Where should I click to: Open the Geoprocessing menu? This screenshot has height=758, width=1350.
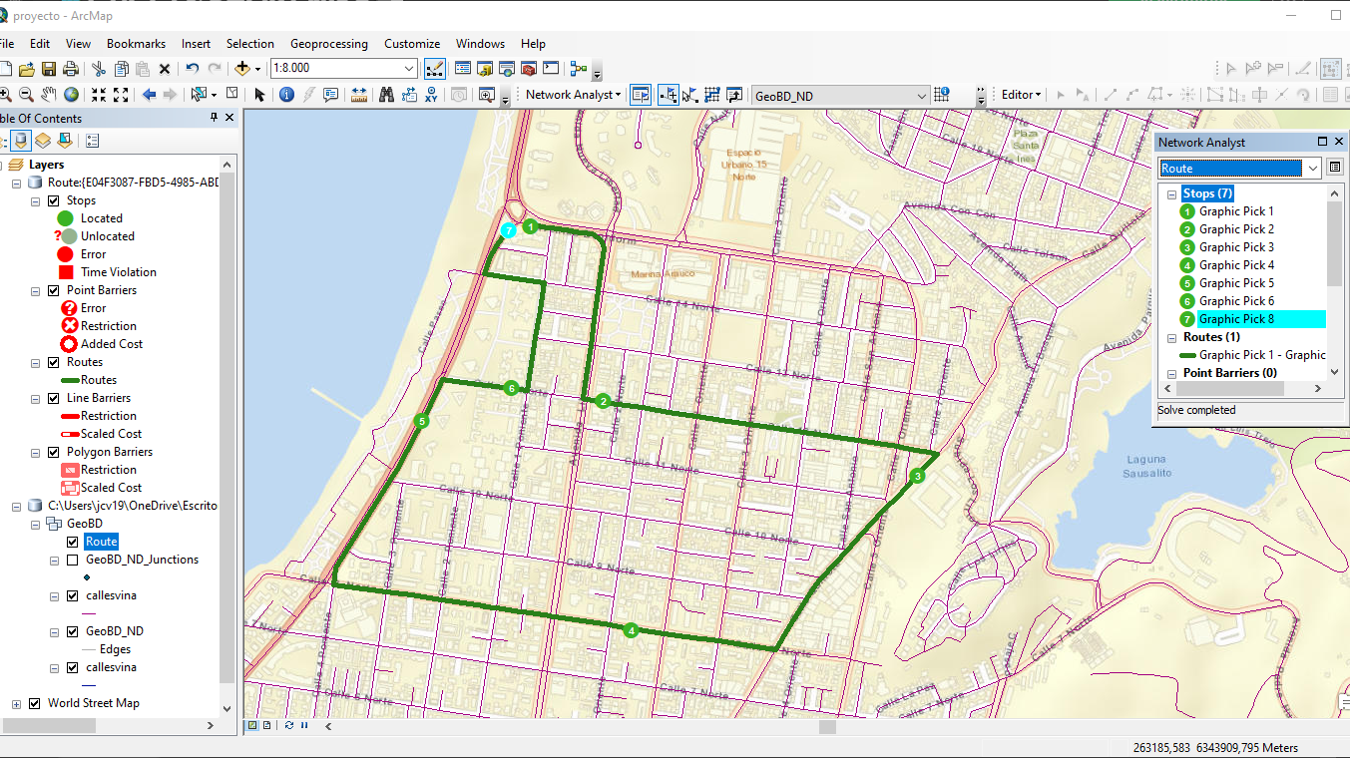tap(328, 44)
